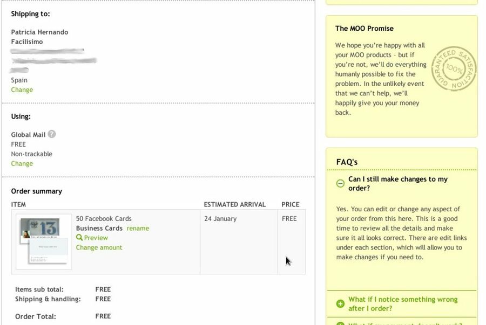Screen dimensions: 486x325
Task: Change the Global Mail shipping method
Action: 22,164
